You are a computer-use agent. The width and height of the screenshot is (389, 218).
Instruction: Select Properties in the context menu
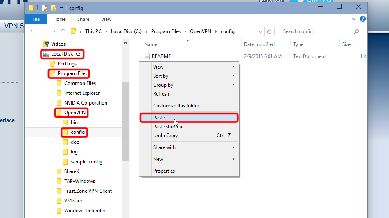(164, 171)
